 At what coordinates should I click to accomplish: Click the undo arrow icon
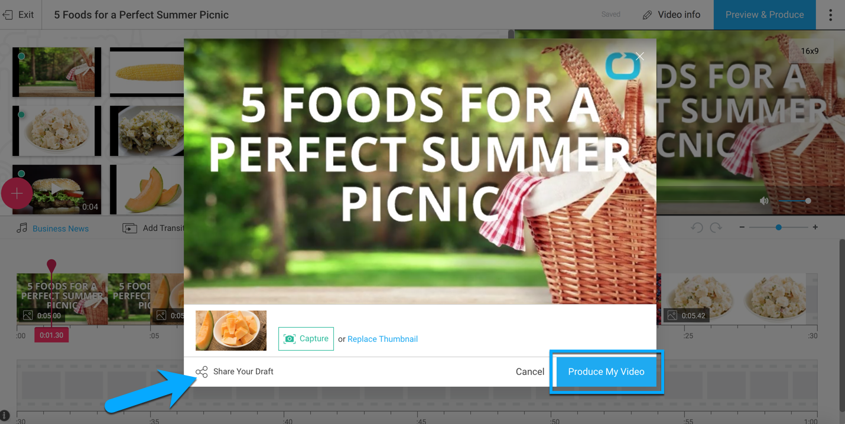pyautogui.click(x=697, y=227)
